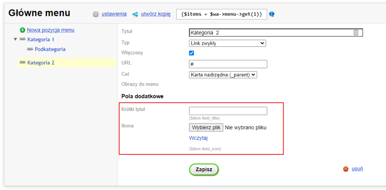Image resolution: width=386 pixels, height=190 pixels.
Task: Click the settings gear icon
Action: [96, 14]
